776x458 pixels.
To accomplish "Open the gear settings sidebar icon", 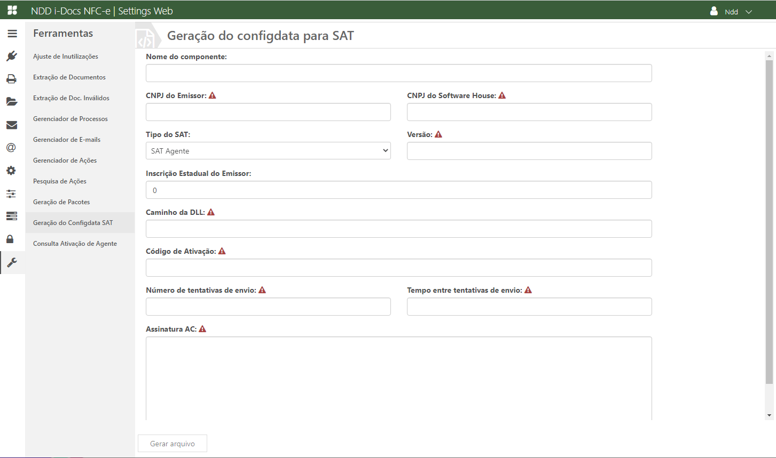I will point(12,171).
